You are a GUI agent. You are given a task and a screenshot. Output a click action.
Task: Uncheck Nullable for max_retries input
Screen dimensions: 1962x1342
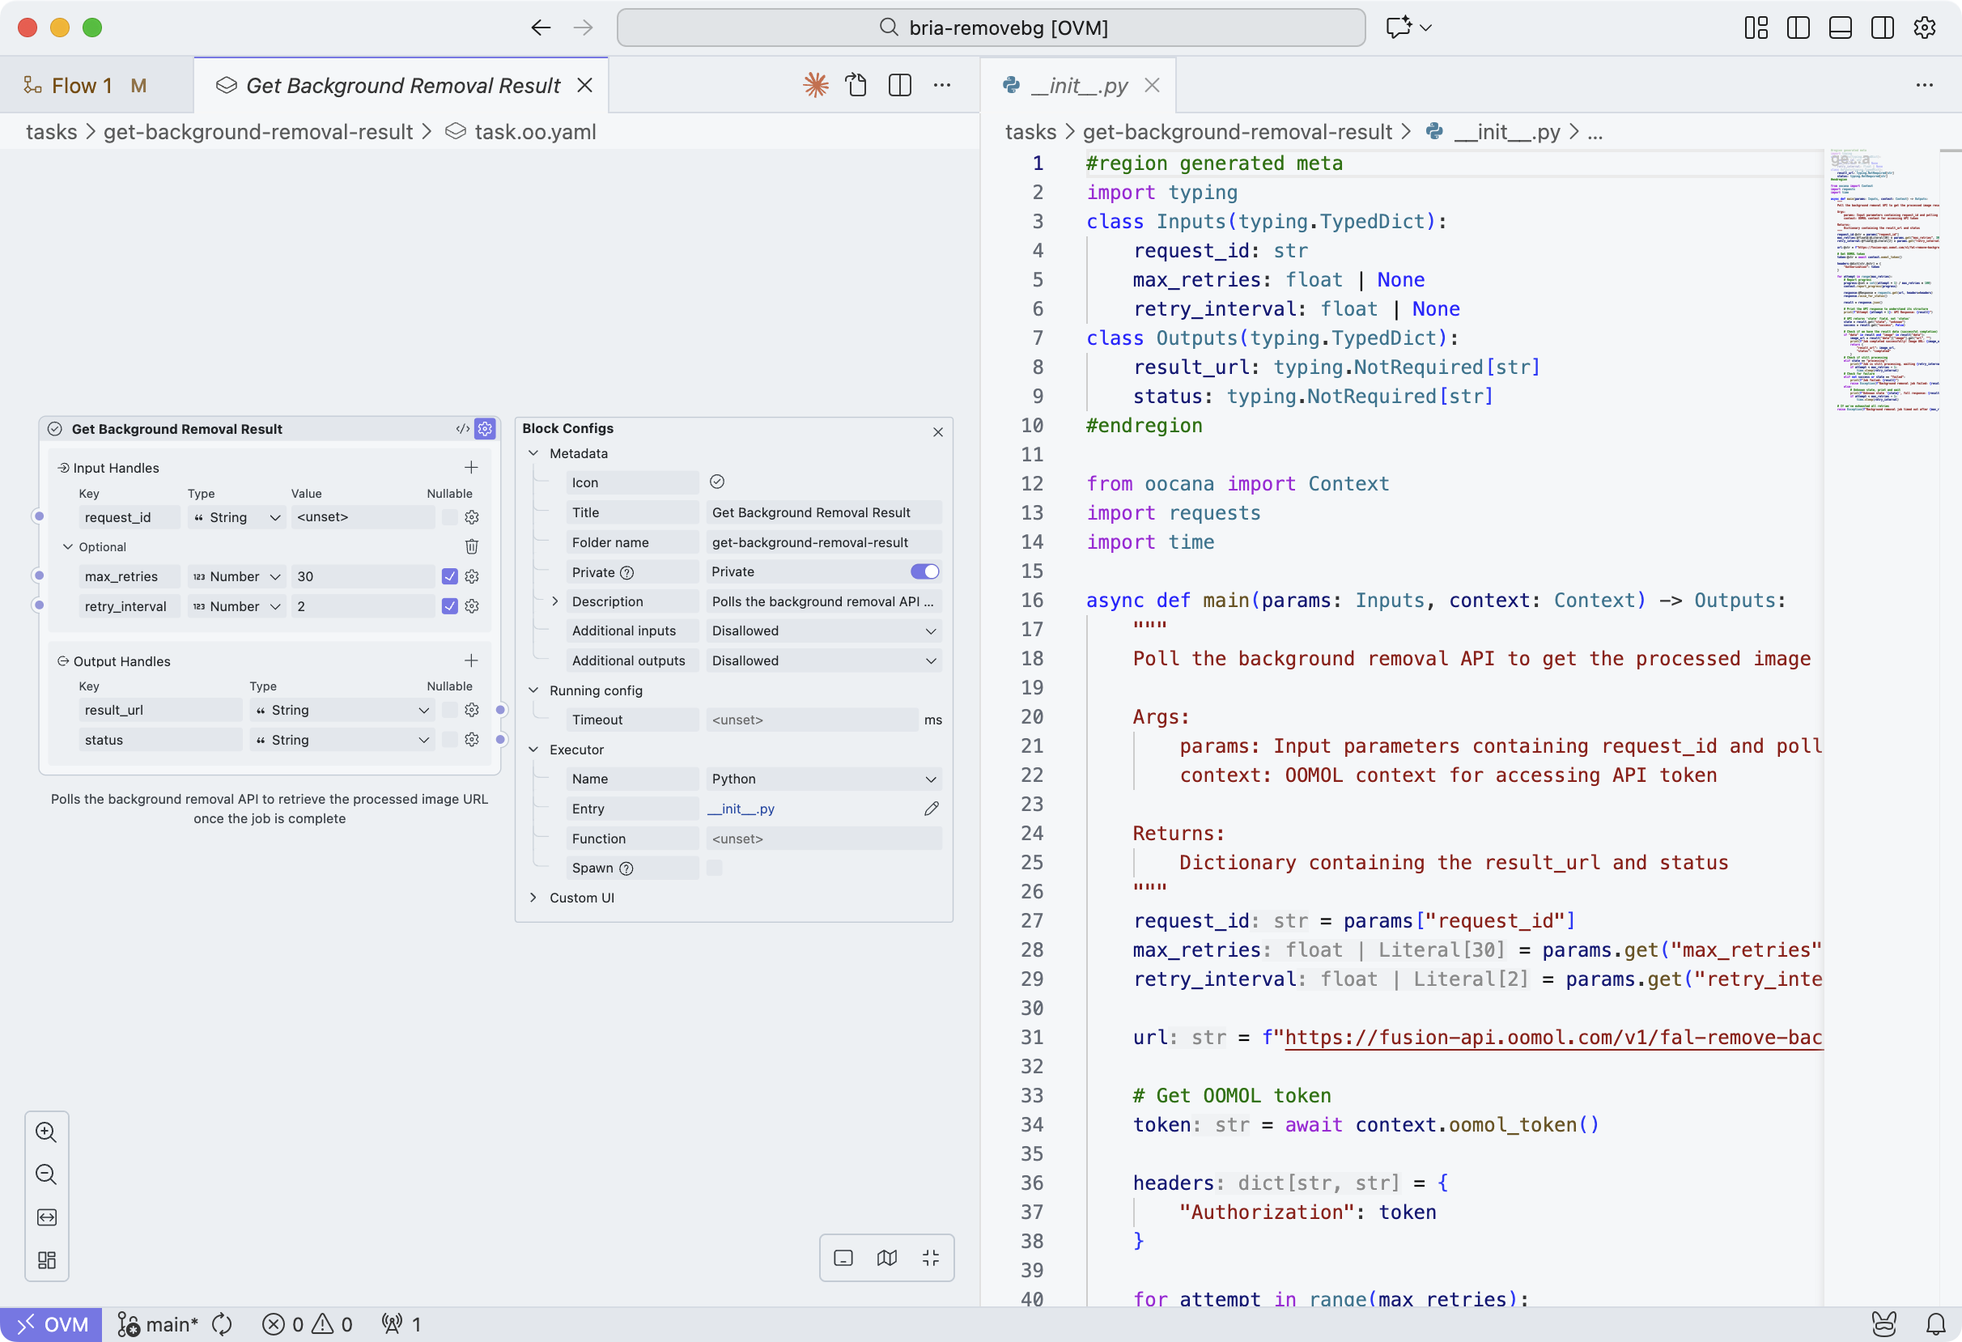pyautogui.click(x=451, y=576)
